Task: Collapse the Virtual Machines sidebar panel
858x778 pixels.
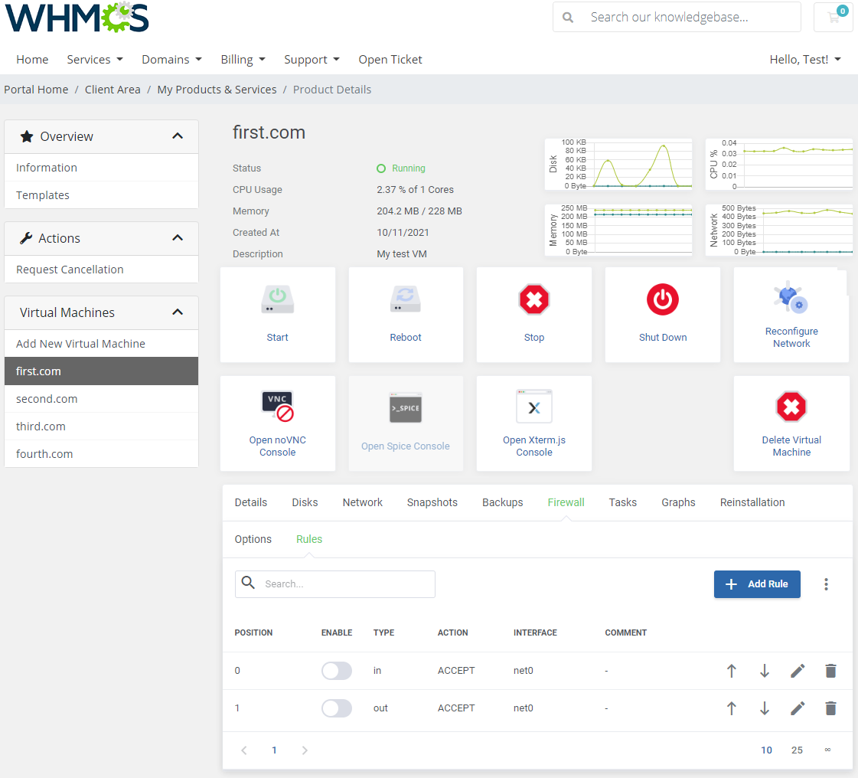Action: pyautogui.click(x=178, y=312)
